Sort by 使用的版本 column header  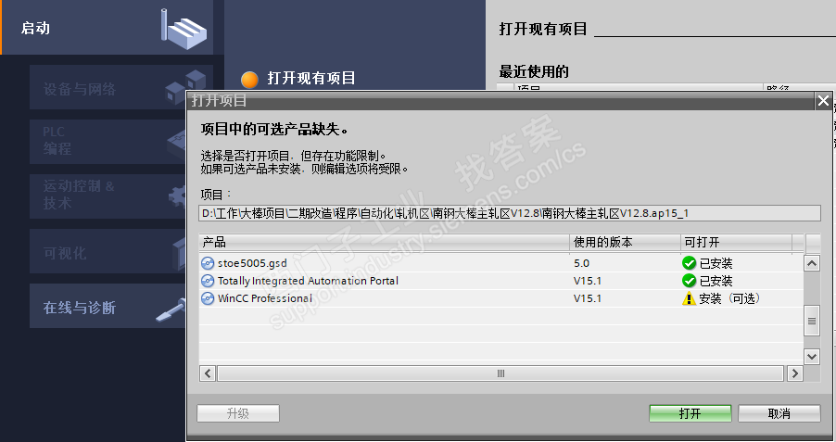coord(625,243)
